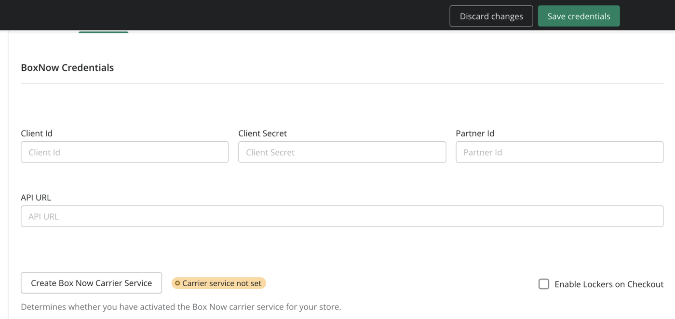Click the carrier service description text
Viewport: 675px width, 319px height.
pyautogui.click(x=181, y=307)
